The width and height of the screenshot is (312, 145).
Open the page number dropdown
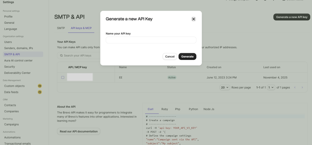point(271,87)
